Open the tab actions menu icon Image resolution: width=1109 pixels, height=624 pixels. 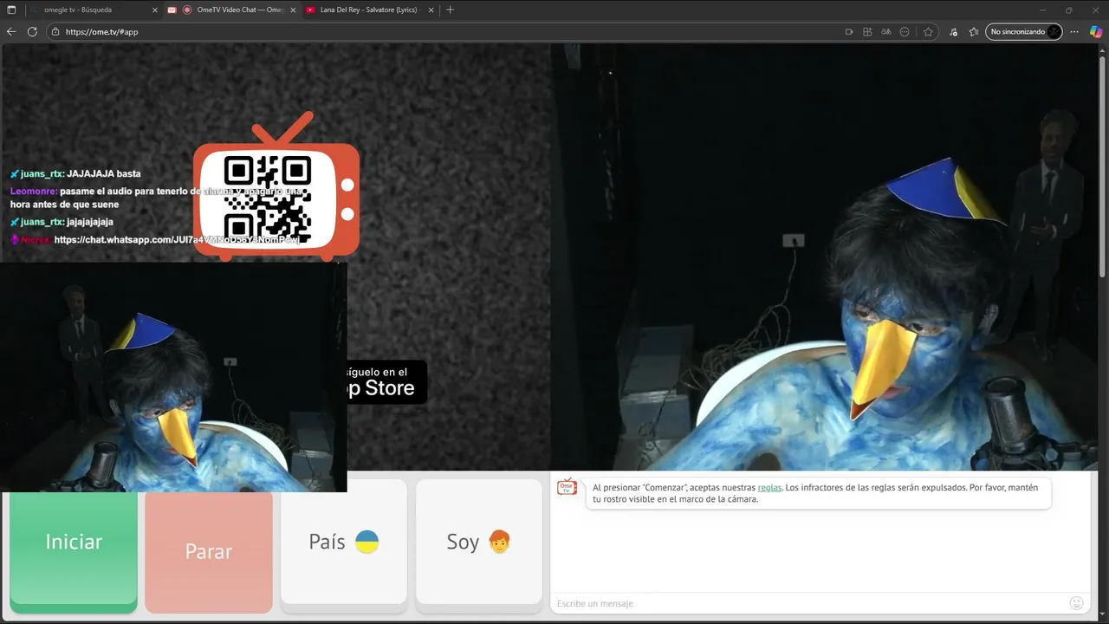(11, 10)
